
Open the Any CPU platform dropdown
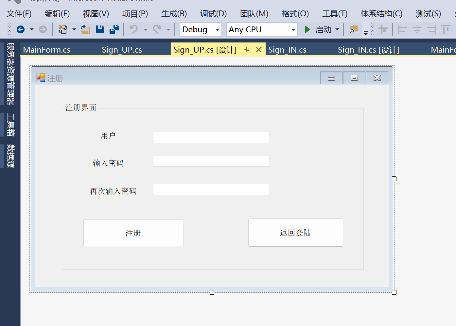click(262, 29)
